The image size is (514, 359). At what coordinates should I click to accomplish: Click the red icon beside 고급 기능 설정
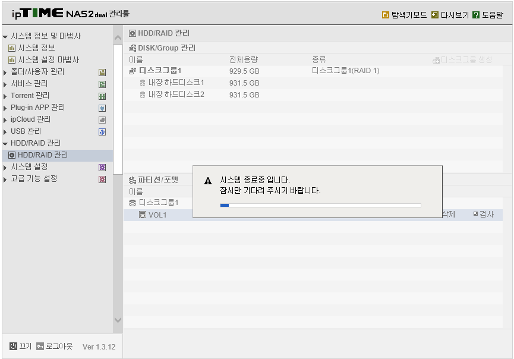tap(102, 179)
